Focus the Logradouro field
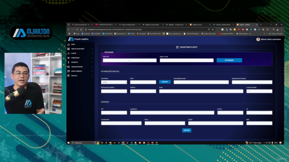 (x=172, y=112)
